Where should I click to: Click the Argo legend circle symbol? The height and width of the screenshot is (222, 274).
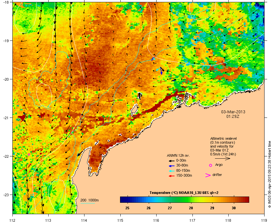coord(211,165)
